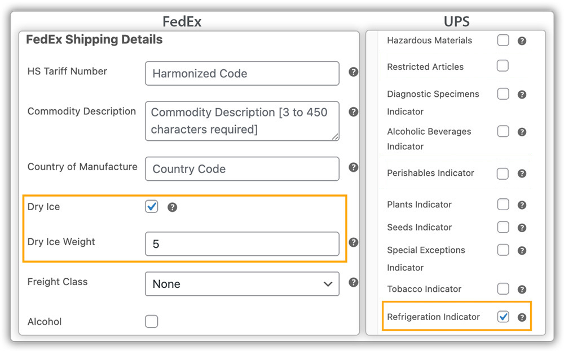The height and width of the screenshot is (351, 564).
Task: Click help icon for Special Exceptions Indicator
Action: (522, 250)
